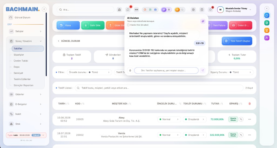Click the Yeni Teklif Oluştur button
277x148 pixels.
coord(237,41)
